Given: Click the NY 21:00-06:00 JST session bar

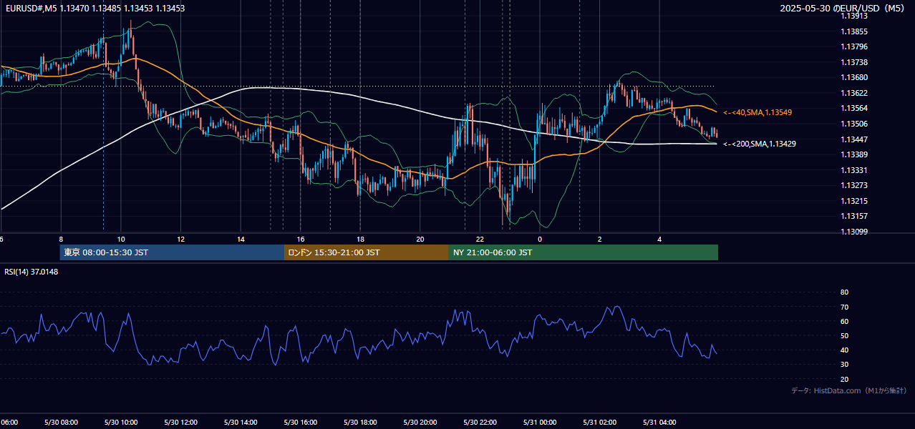Looking at the screenshot, I should click(584, 252).
